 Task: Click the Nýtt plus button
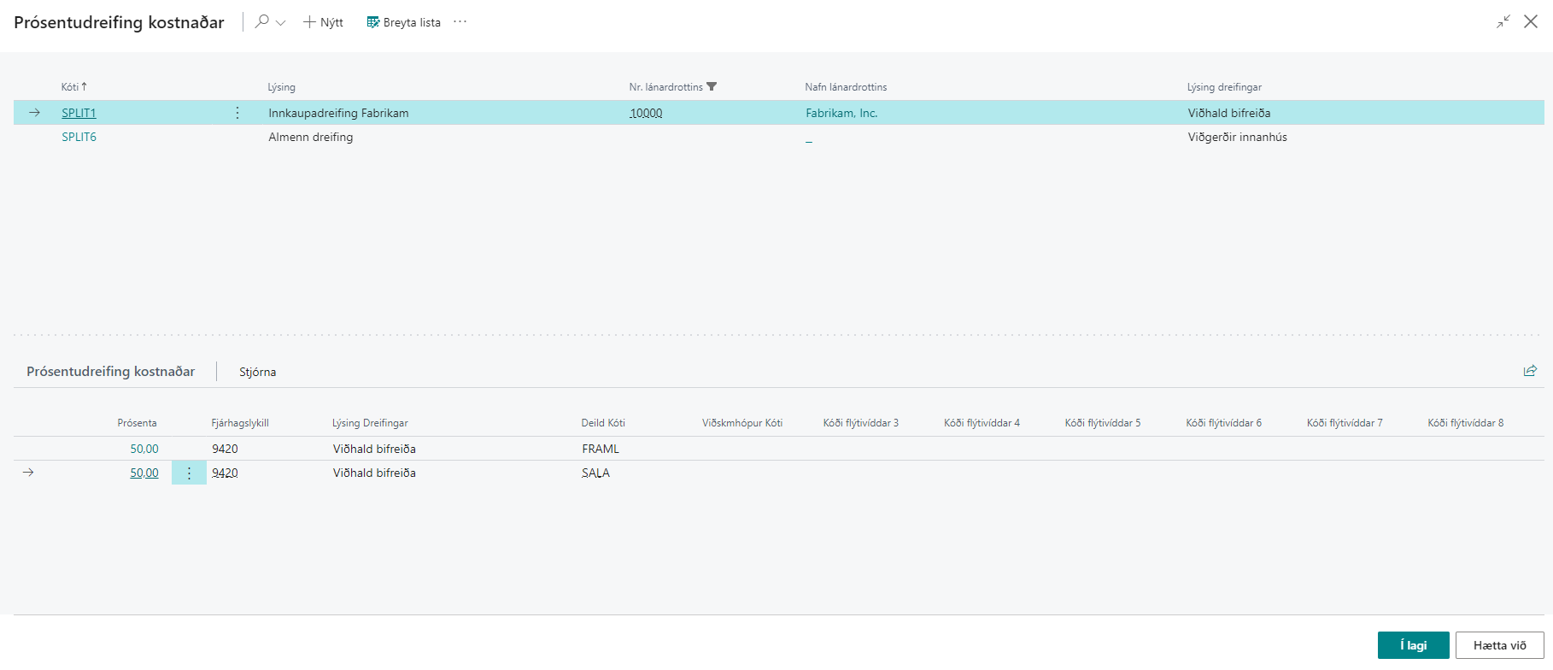323,22
